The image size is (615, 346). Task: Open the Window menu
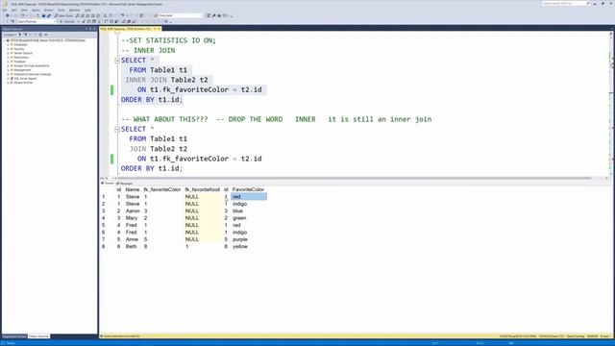pyautogui.click(x=74, y=10)
